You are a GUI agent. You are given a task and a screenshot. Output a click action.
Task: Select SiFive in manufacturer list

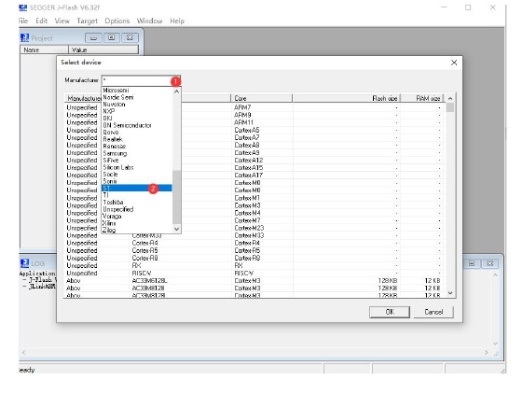(x=137, y=161)
